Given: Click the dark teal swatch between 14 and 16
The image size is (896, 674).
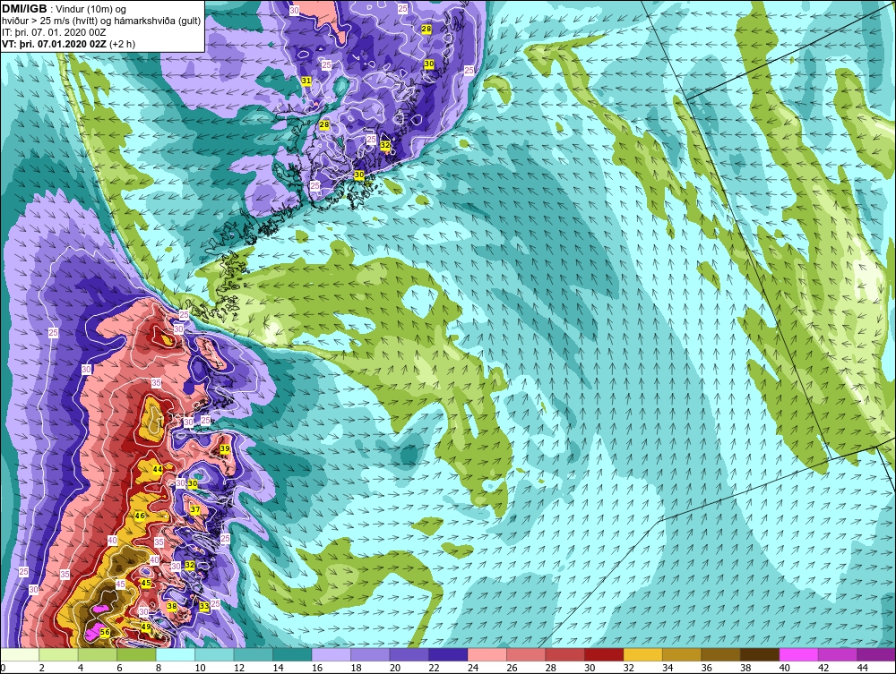Looking at the screenshot, I should (x=292, y=654).
